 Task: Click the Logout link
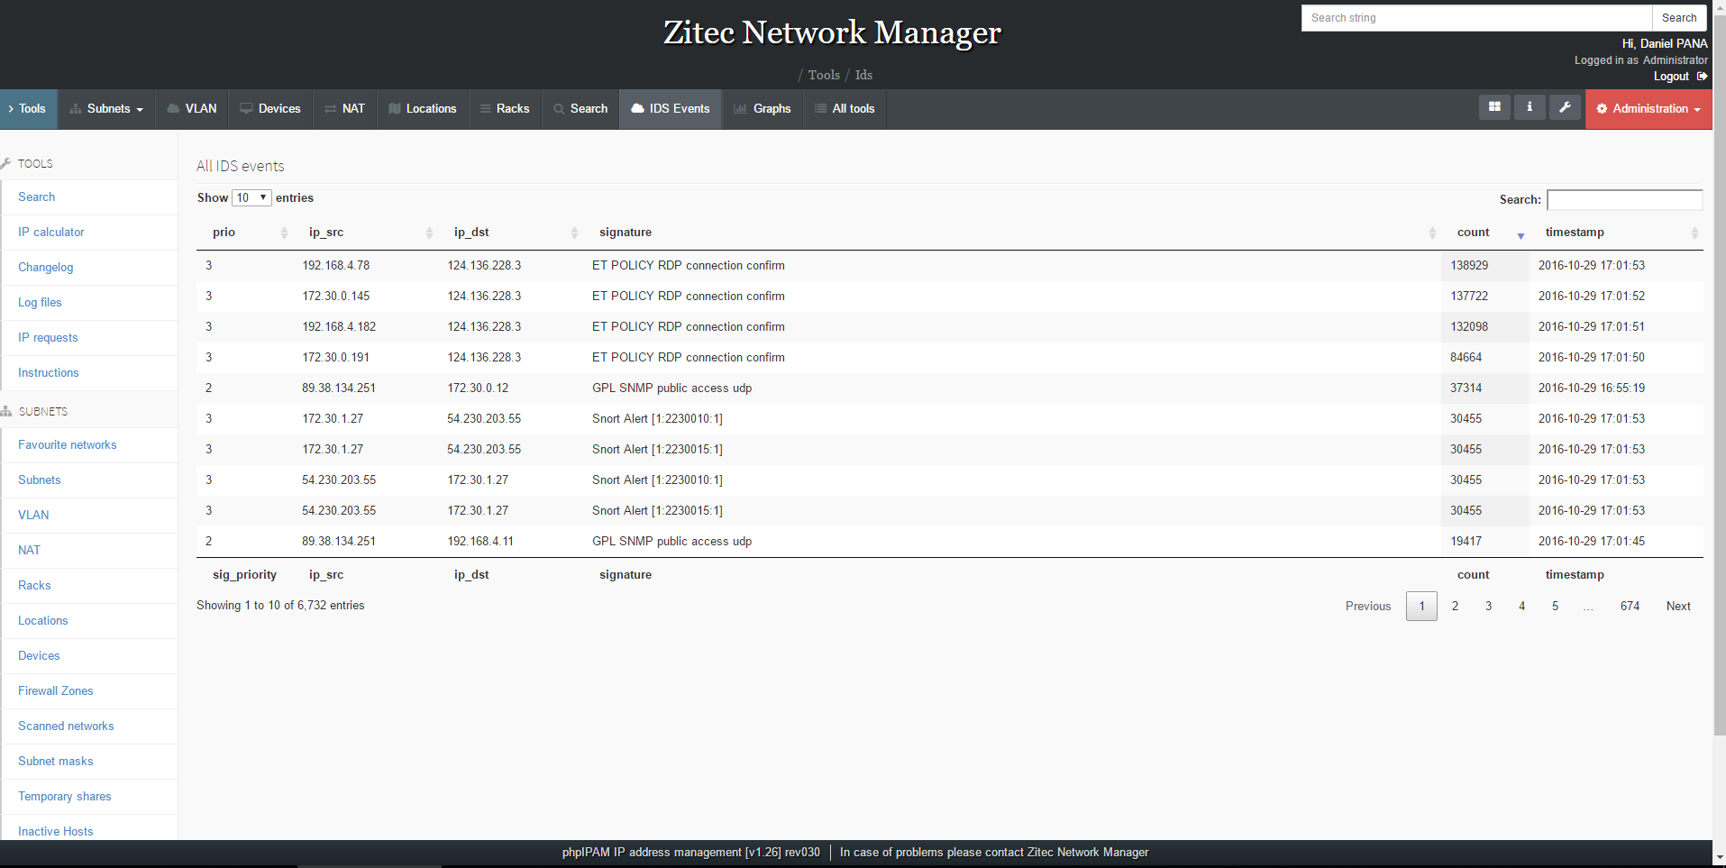pyautogui.click(x=1671, y=77)
